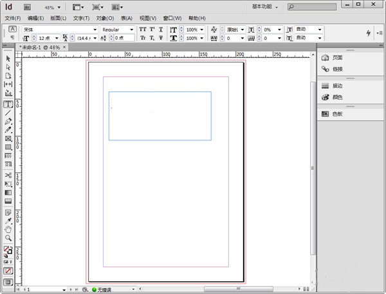Toggle All Caps (TT) formatting
386x294 pixels.
point(143,30)
